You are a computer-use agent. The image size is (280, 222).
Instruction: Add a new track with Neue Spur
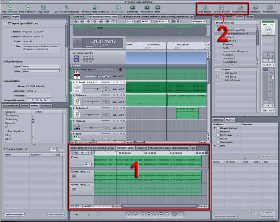coord(43,7)
